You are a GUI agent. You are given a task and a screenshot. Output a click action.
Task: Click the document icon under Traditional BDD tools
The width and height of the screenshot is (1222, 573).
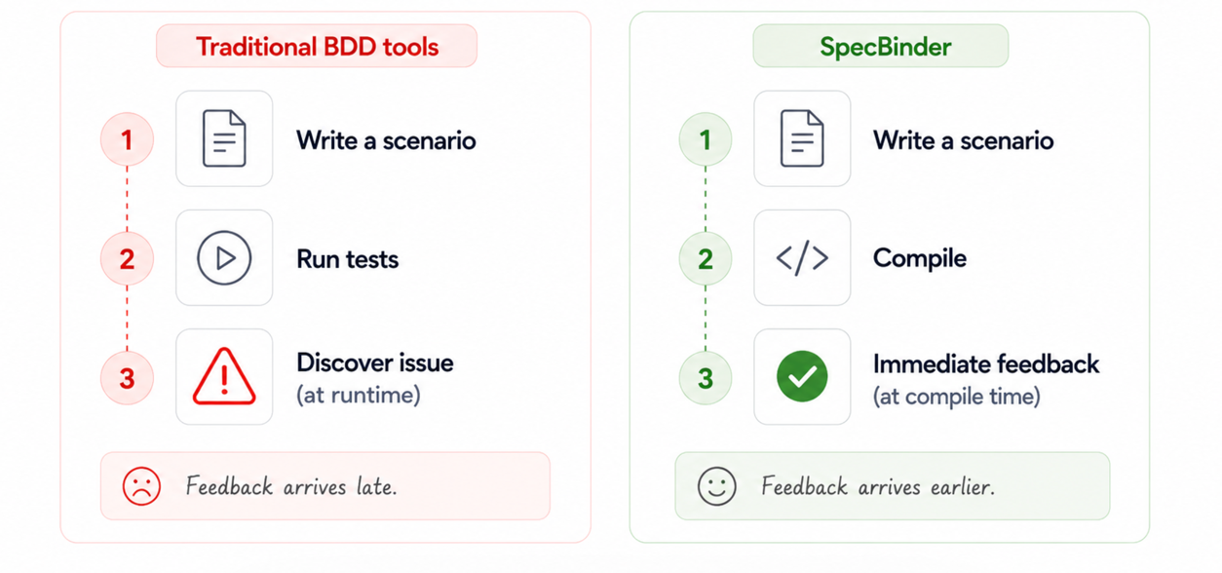(x=224, y=139)
